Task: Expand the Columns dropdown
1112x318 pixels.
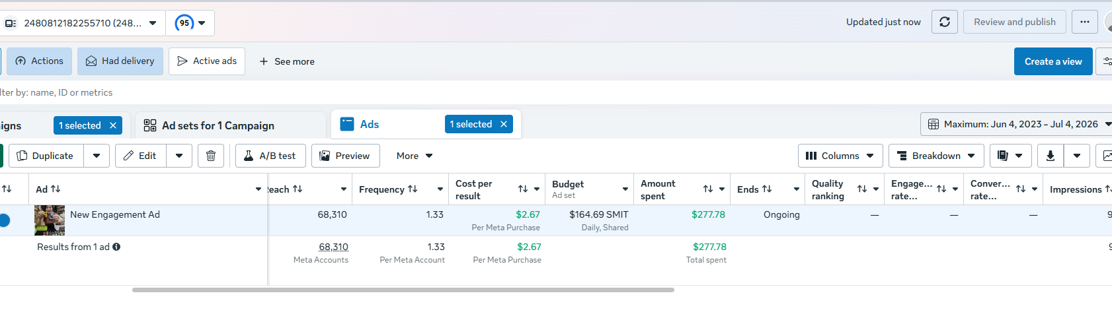Action: pyautogui.click(x=840, y=156)
